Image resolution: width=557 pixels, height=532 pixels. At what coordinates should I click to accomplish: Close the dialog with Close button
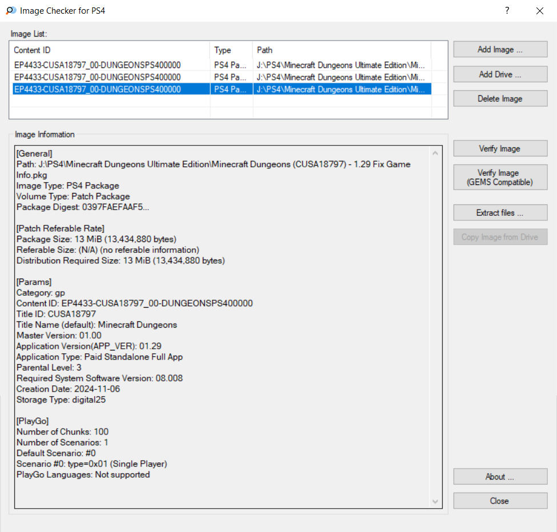tap(500, 501)
